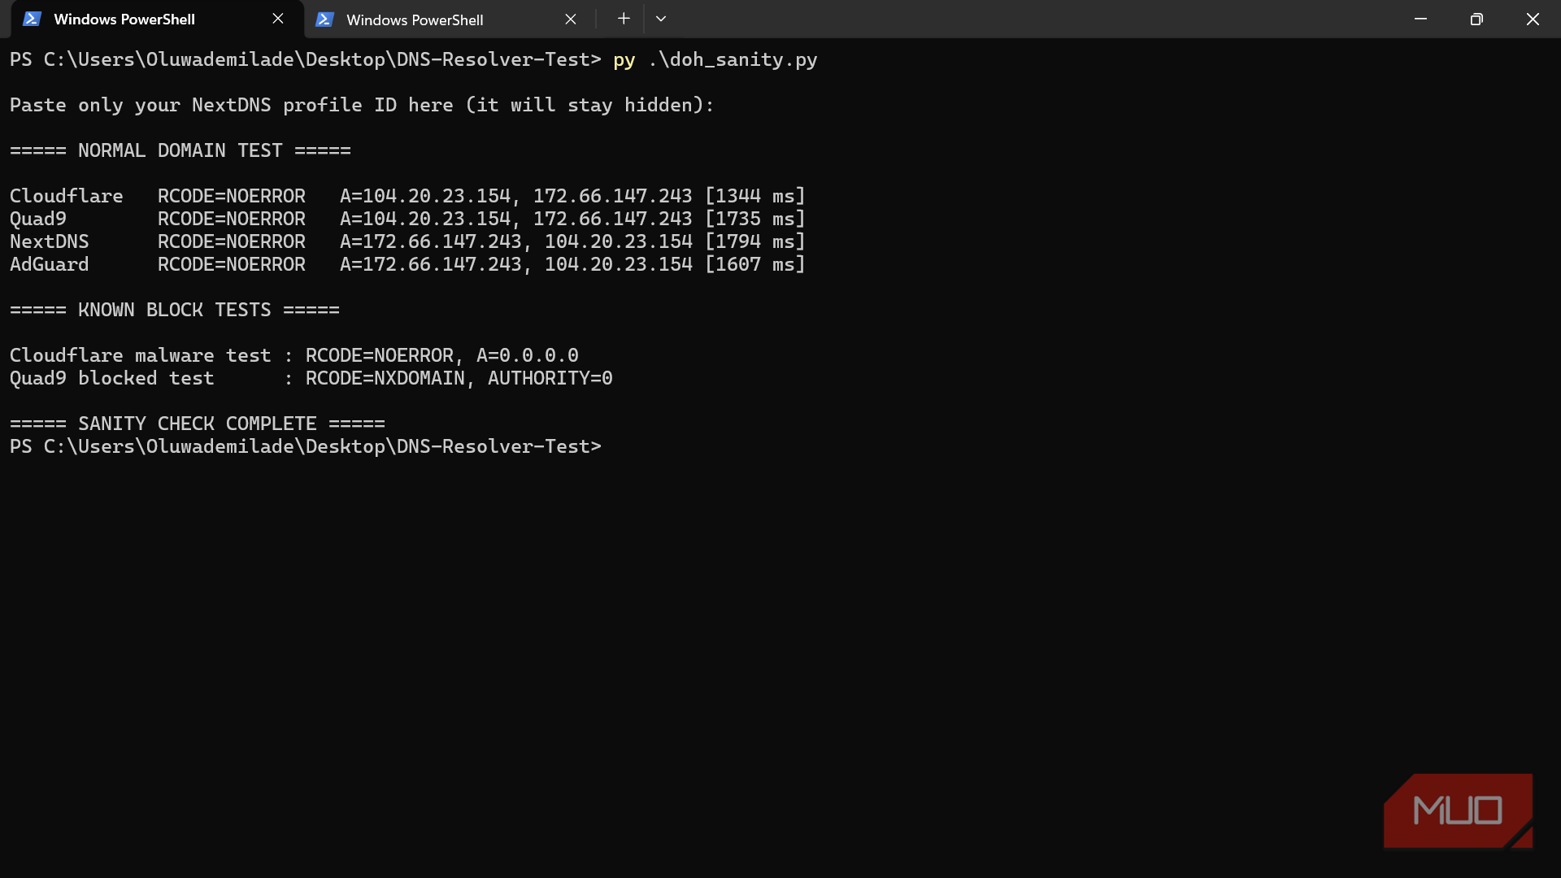Viewport: 1561px width, 878px height.
Task: Click the 'NORMAL DOMAIN TEST' heading
Action: [180, 151]
